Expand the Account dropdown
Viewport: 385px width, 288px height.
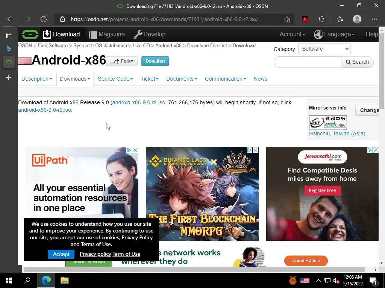point(292,34)
